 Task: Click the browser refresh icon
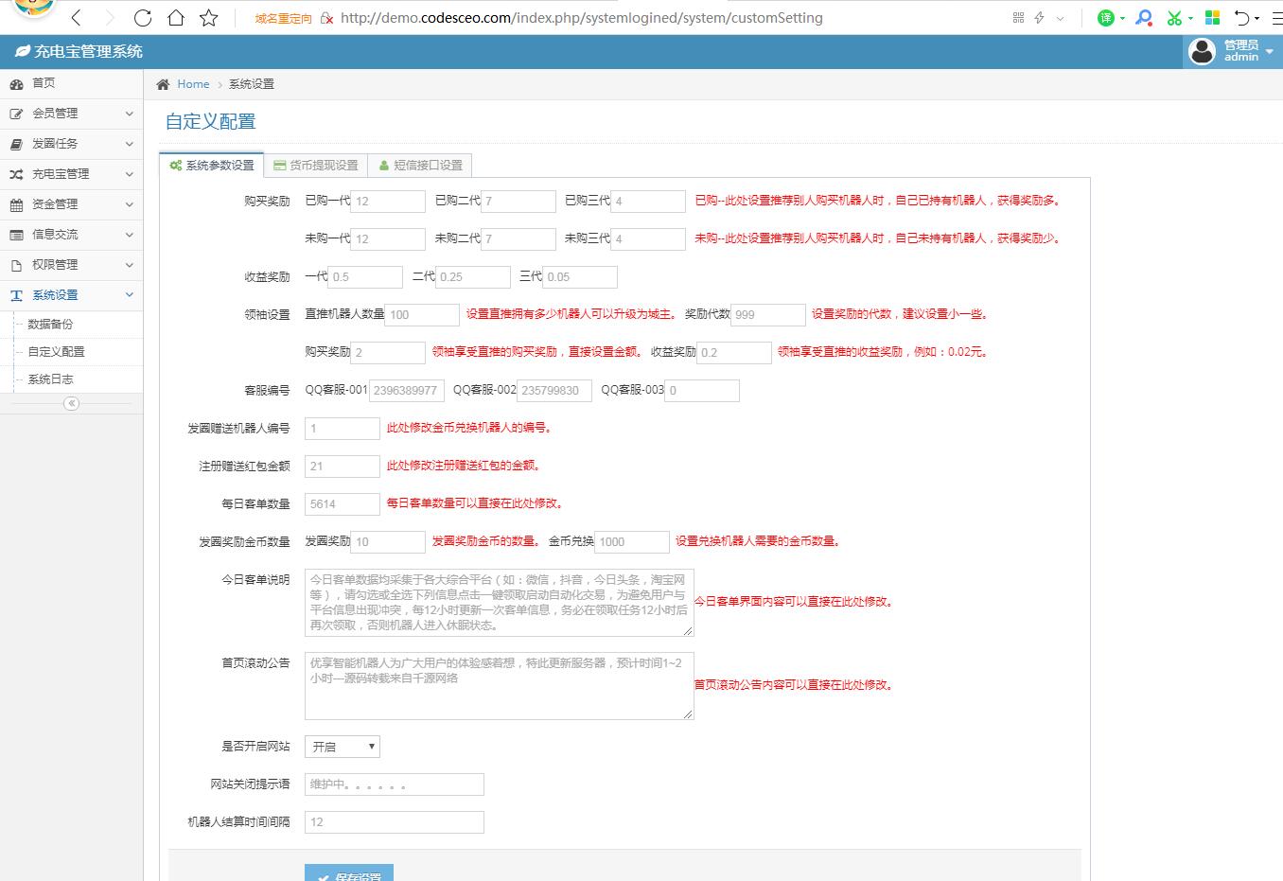[143, 18]
